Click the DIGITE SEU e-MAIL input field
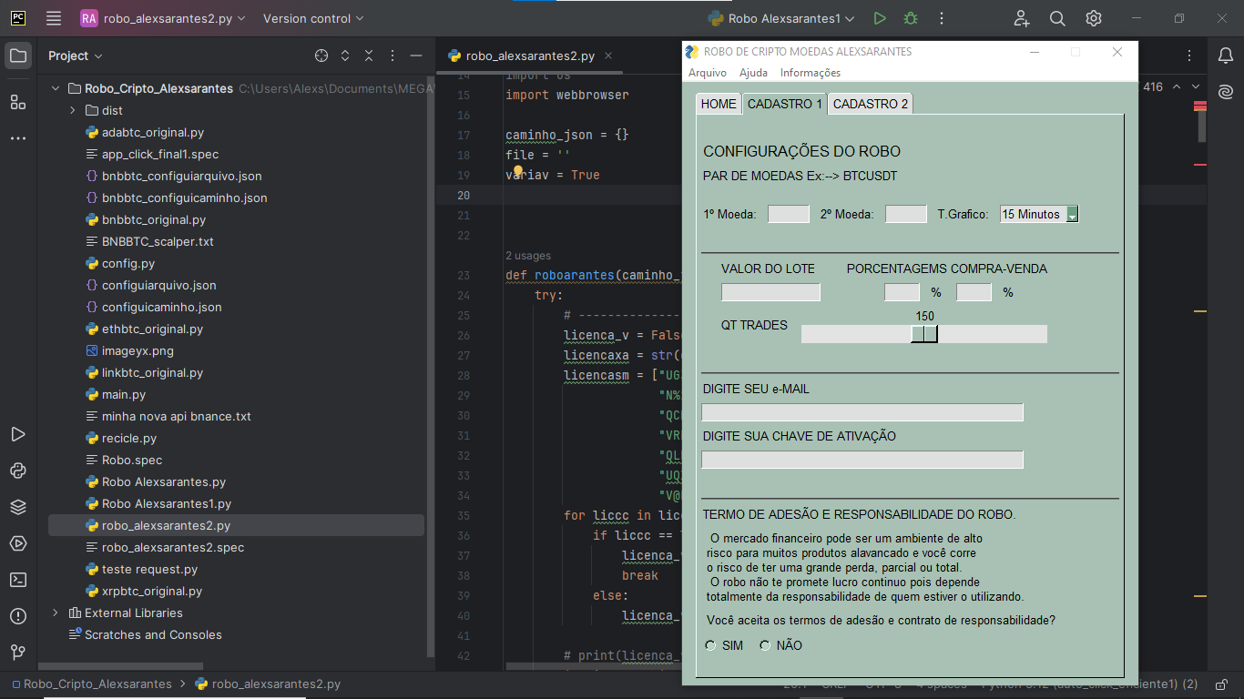The width and height of the screenshot is (1244, 699). click(x=862, y=413)
